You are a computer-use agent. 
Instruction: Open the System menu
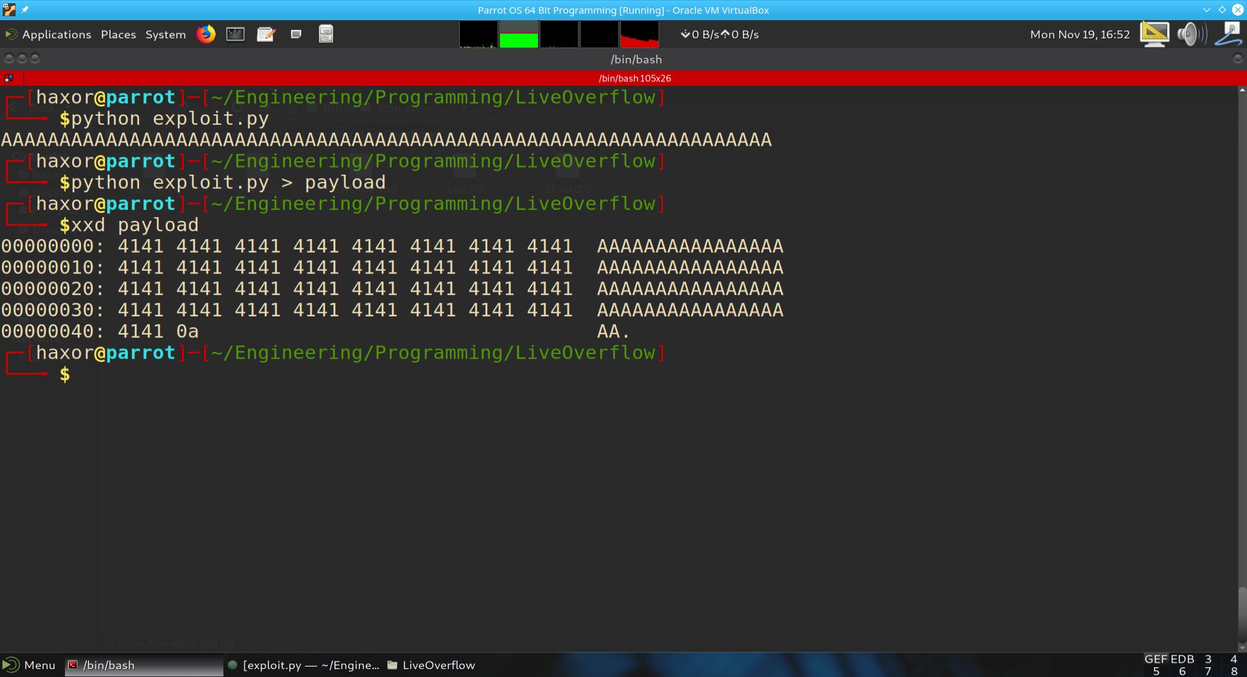click(x=165, y=34)
